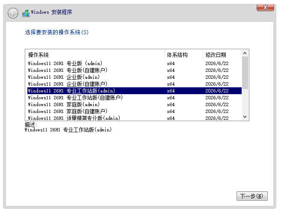Select Windows11 26H1 专业版(自建账户)
Image resolution: width=281 pixels, height=214 pixels.
pos(134,70)
